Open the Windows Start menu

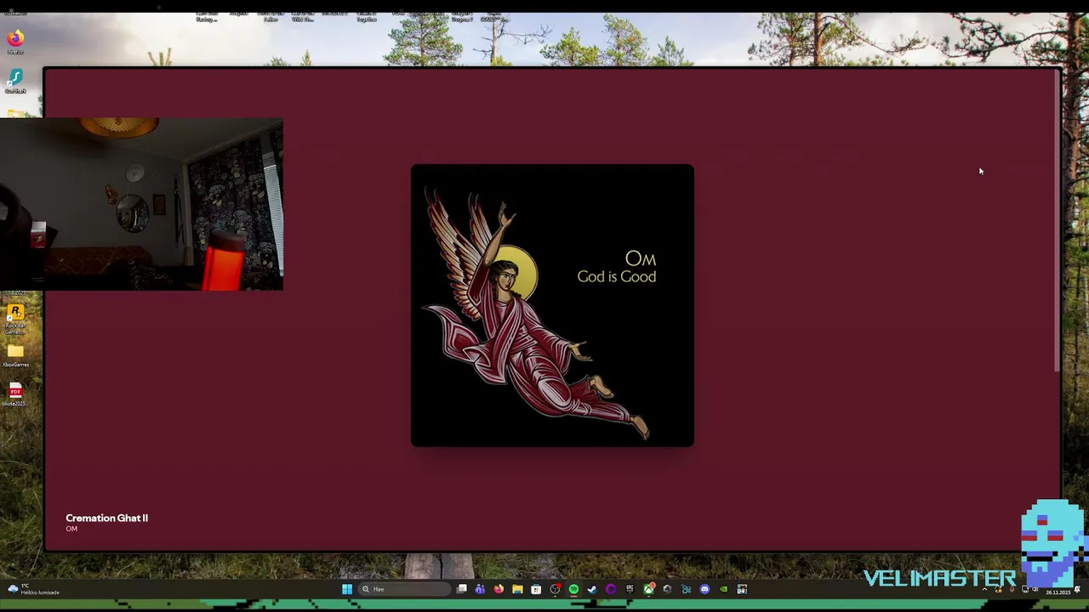click(347, 589)
